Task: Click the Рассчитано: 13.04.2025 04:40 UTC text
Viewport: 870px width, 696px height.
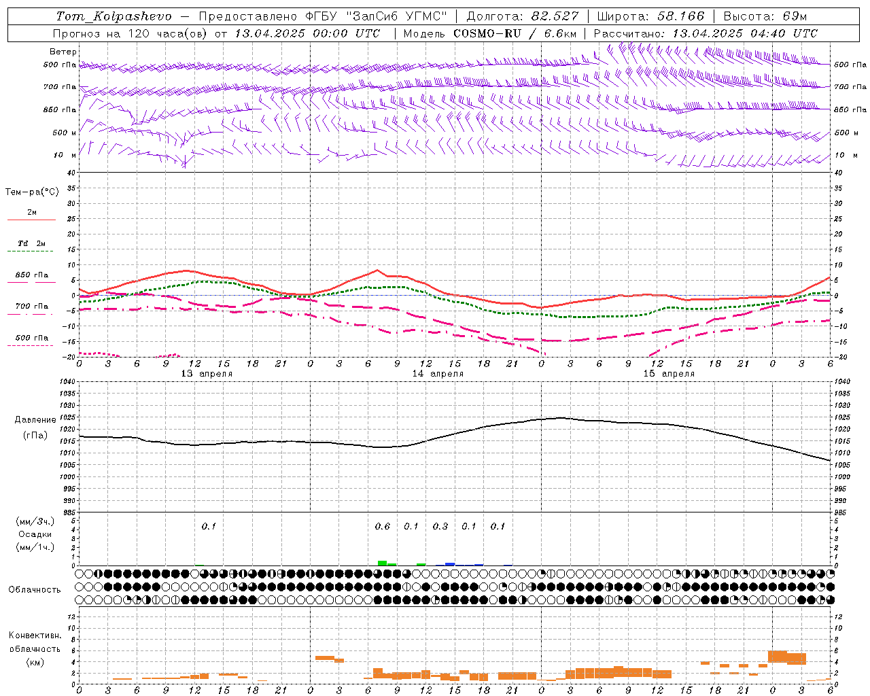Action: pyautogui.click(x=706, y=33)
